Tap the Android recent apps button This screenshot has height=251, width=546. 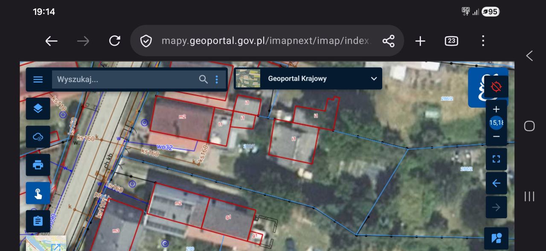pyautogui.click(x=529, y=196)
